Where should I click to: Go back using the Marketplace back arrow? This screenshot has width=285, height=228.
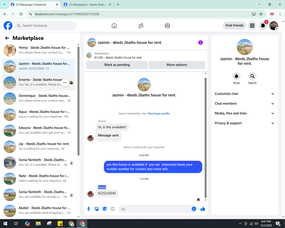(7, 38)
